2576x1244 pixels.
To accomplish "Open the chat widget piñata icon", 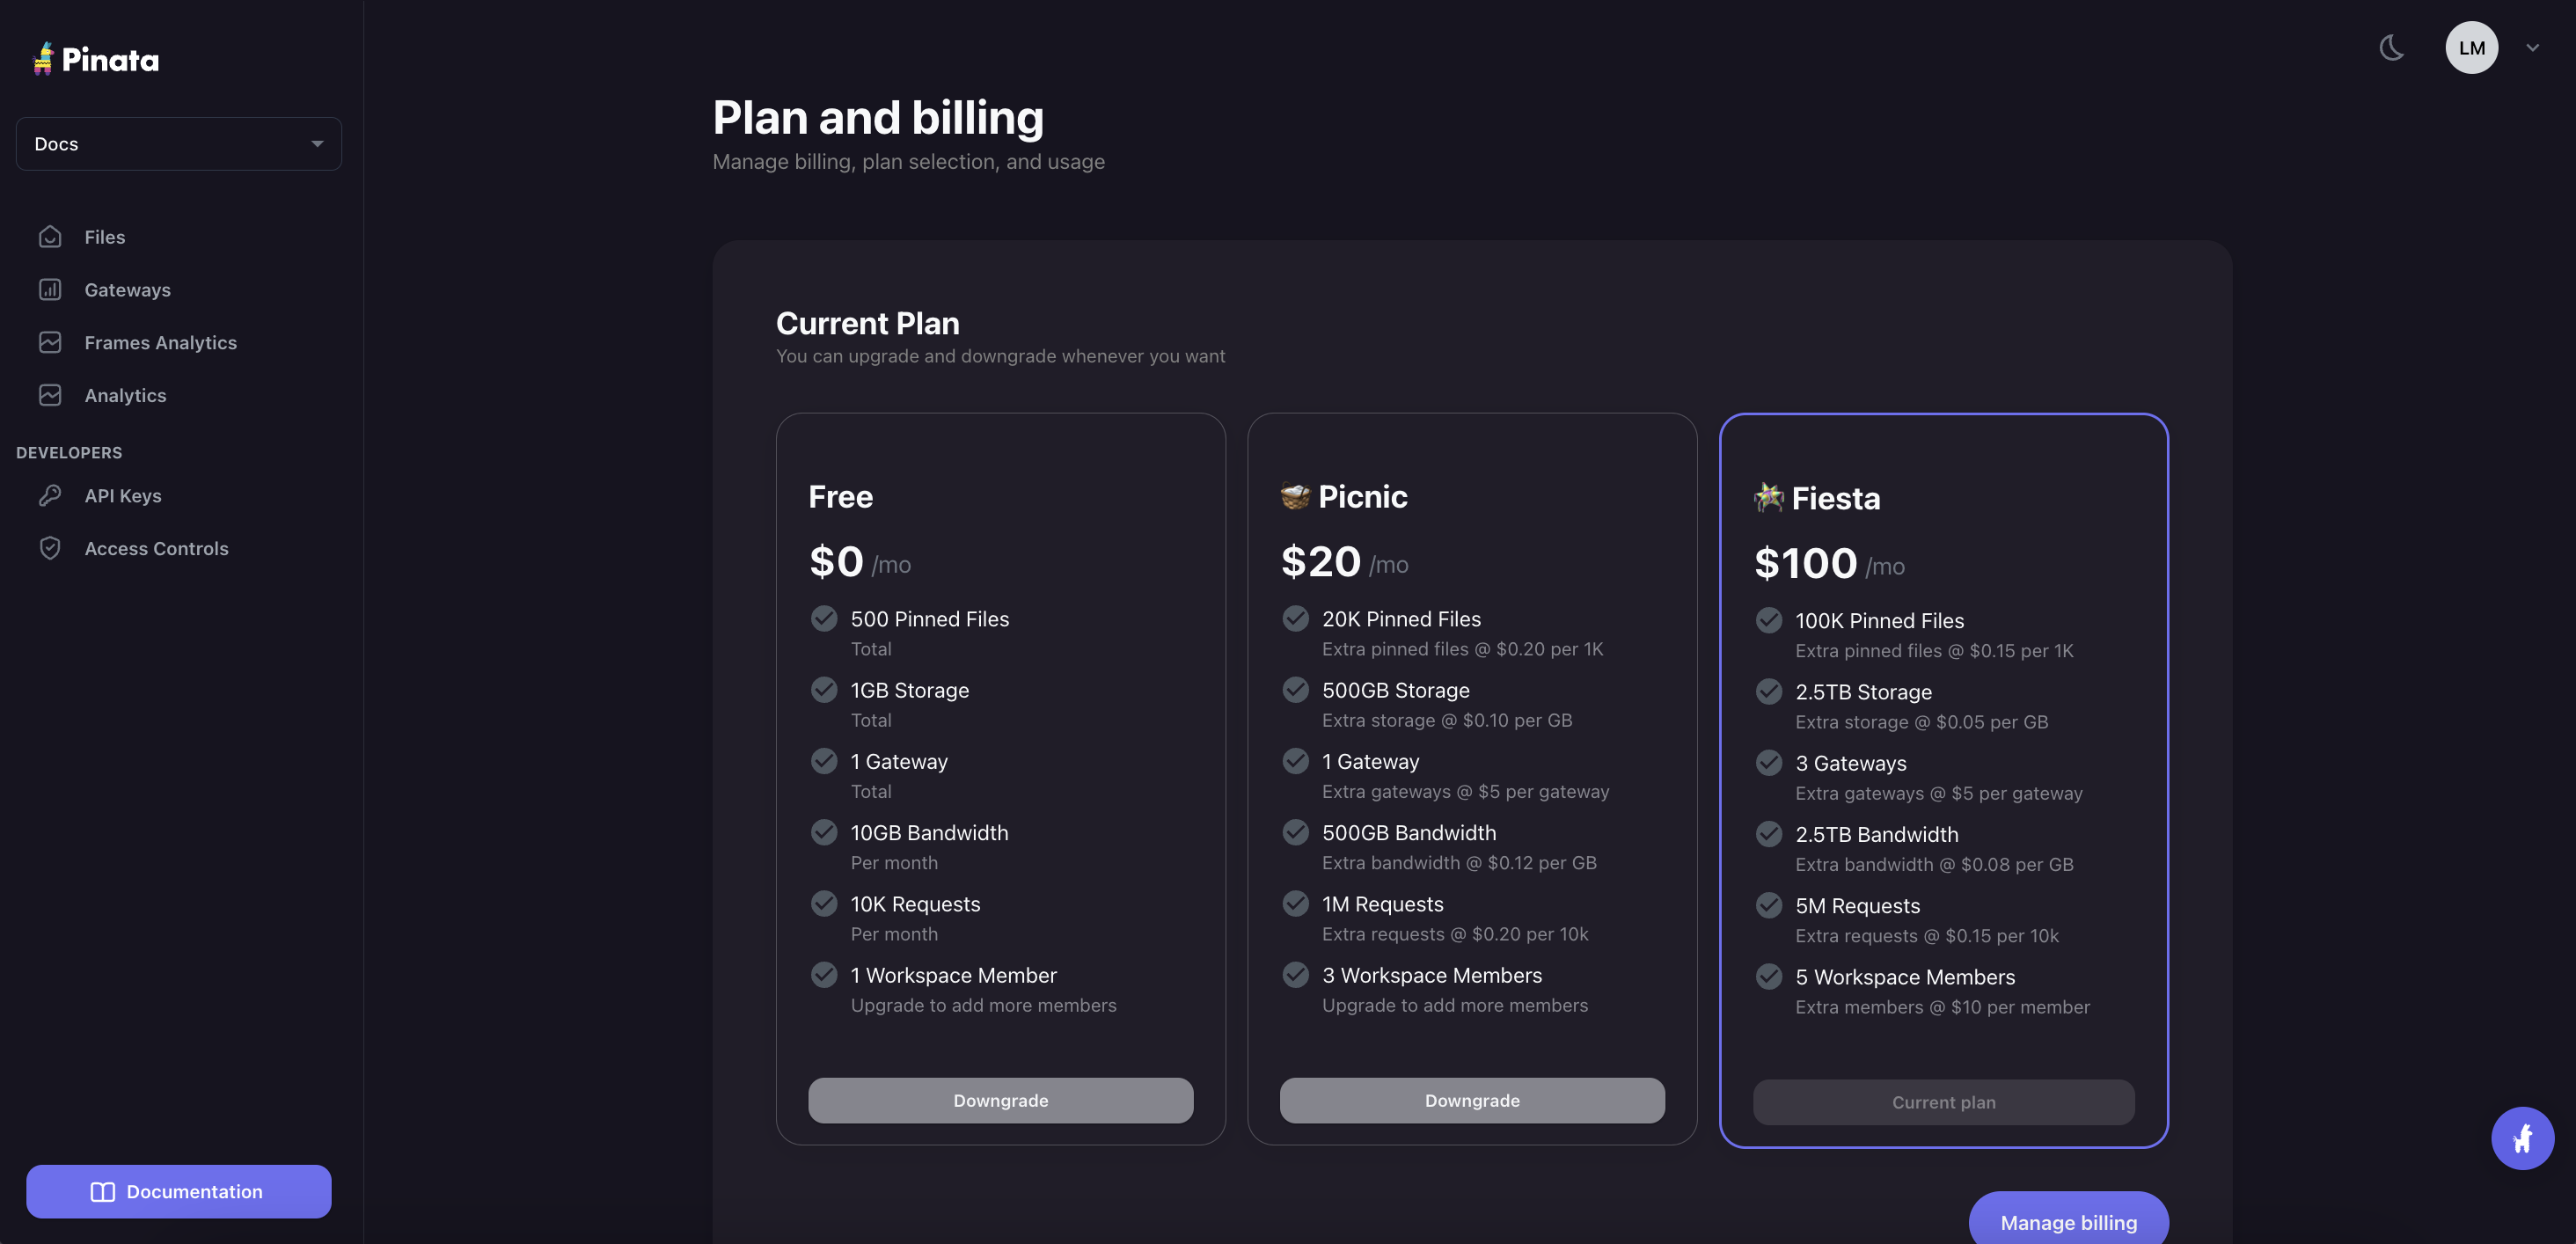I will [x=2522, y=1138].
